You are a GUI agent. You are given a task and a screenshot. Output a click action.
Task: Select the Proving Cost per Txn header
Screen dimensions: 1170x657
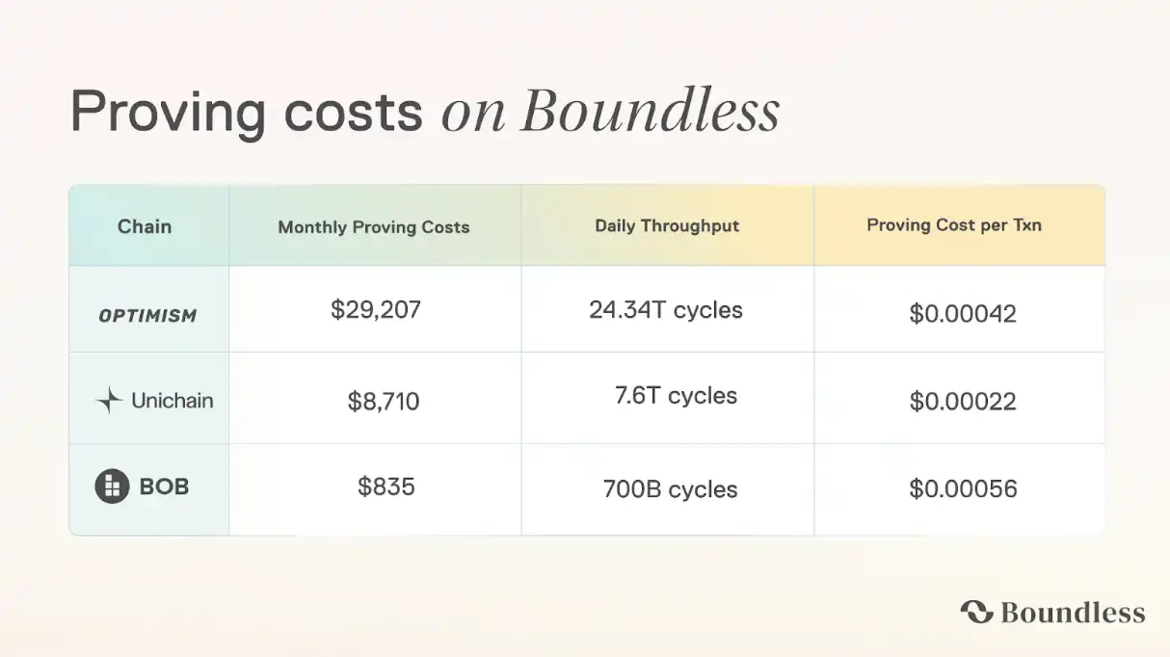[x=954, y=225]
